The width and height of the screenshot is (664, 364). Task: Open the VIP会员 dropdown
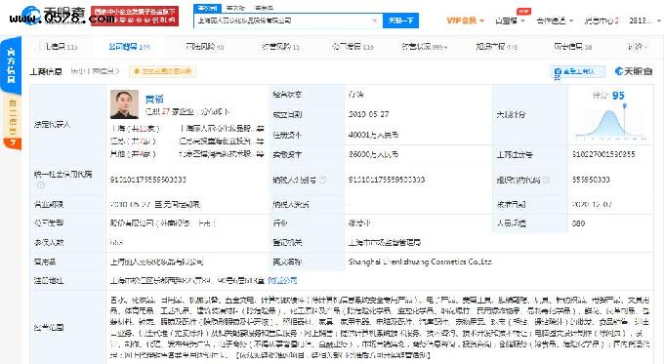point(465,20)
